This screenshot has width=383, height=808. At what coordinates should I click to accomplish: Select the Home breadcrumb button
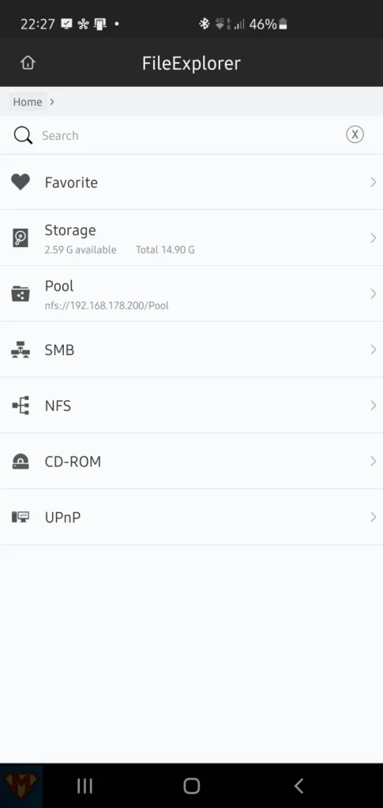point(28,102)
